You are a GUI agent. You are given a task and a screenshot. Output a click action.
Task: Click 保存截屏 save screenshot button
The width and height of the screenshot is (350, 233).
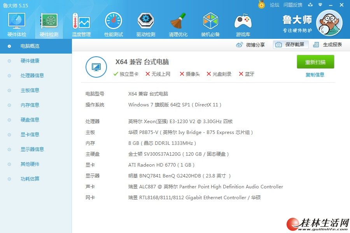pyautogui.click(x=291, y=45)
